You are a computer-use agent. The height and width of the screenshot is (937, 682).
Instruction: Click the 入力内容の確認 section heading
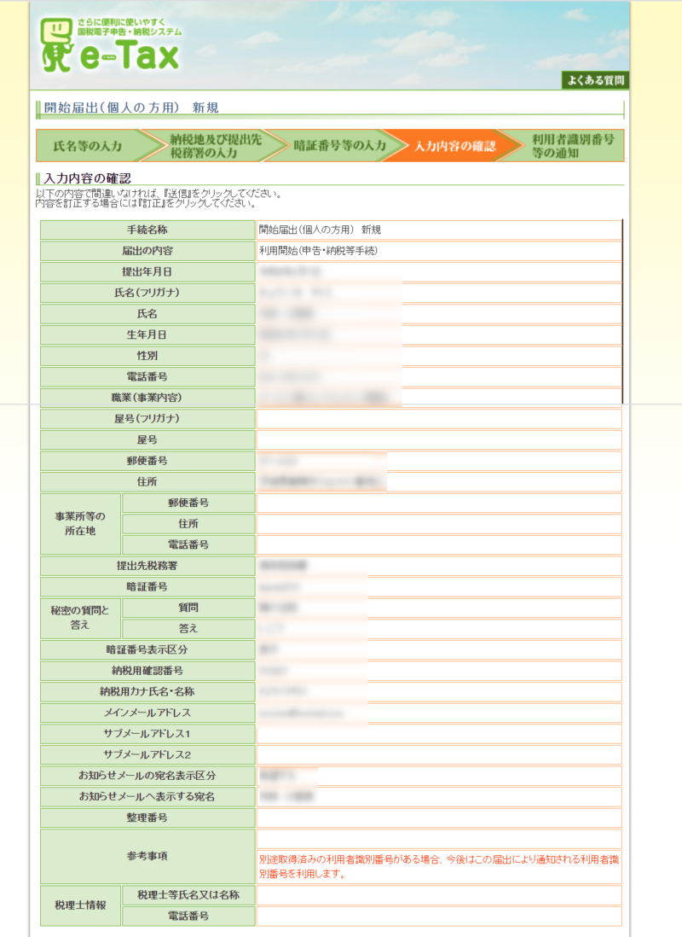click(87, 178)
